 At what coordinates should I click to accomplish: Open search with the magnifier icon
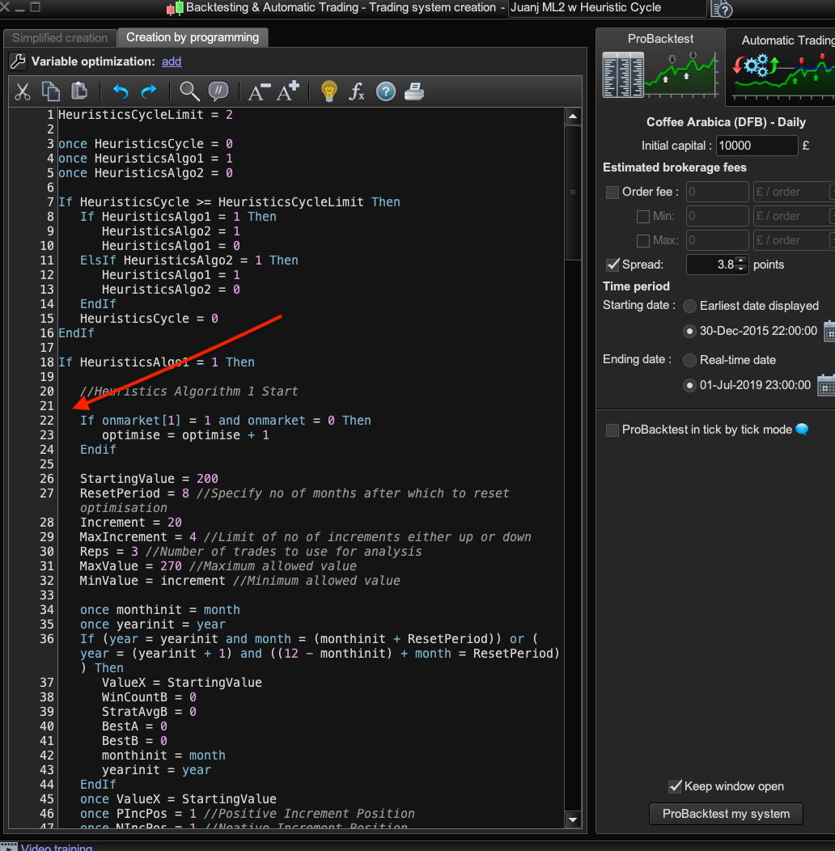click(x=189, y=91)
